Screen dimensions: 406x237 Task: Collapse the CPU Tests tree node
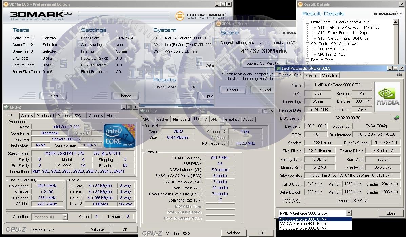point(308,44)
